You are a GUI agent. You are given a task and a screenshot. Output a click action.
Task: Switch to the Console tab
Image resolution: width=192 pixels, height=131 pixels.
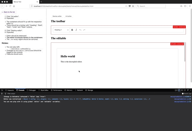tap(20, 90)
